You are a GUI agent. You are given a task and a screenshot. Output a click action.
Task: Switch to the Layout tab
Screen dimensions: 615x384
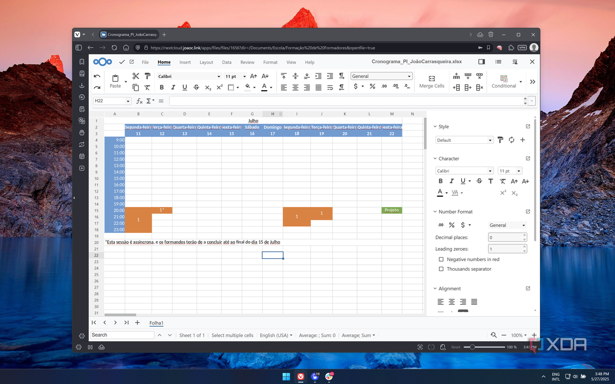[206, 62]
